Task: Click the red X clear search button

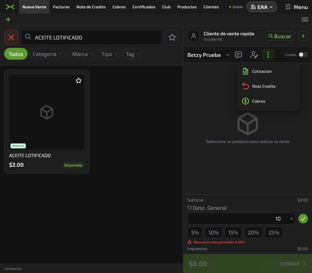Action: click(11, 37)
